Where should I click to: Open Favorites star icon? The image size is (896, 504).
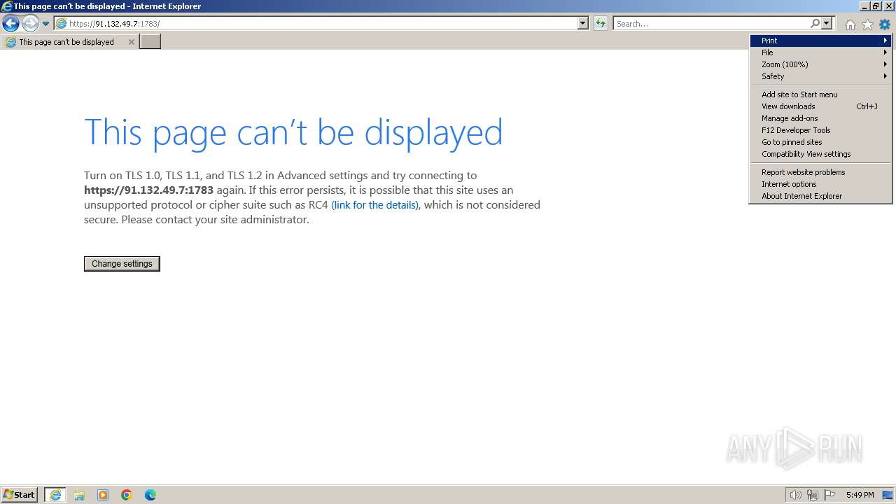pos(867,24)
